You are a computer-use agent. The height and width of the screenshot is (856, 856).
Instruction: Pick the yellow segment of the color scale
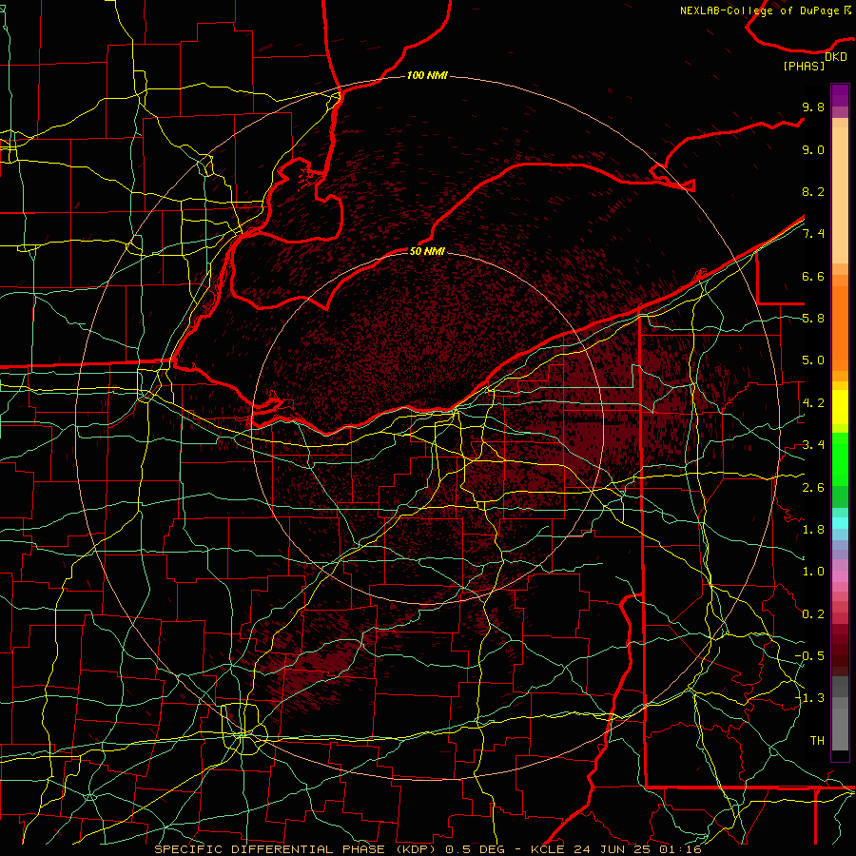point(840,407)
